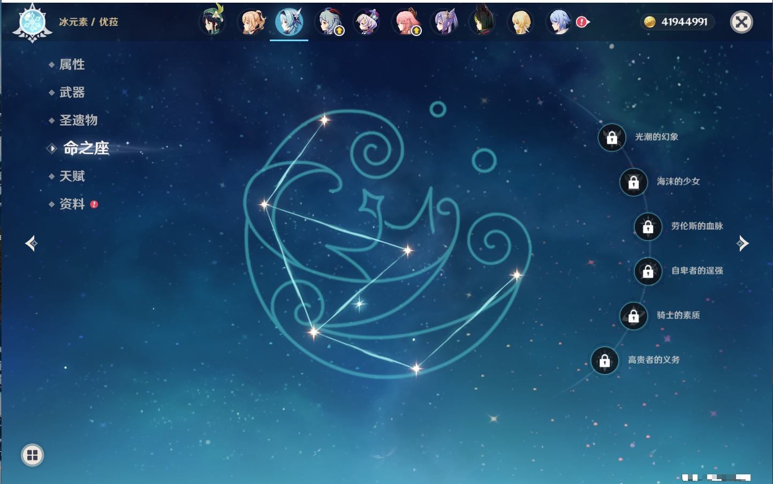Select the orange-blonde haired character avatar
The width and height of the screenshot is (773, 484).
(251, 22)
